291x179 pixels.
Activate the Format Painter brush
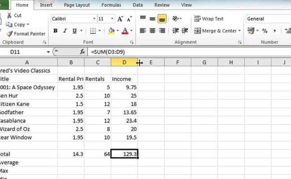pyautogui.click(x=9, y=34)
